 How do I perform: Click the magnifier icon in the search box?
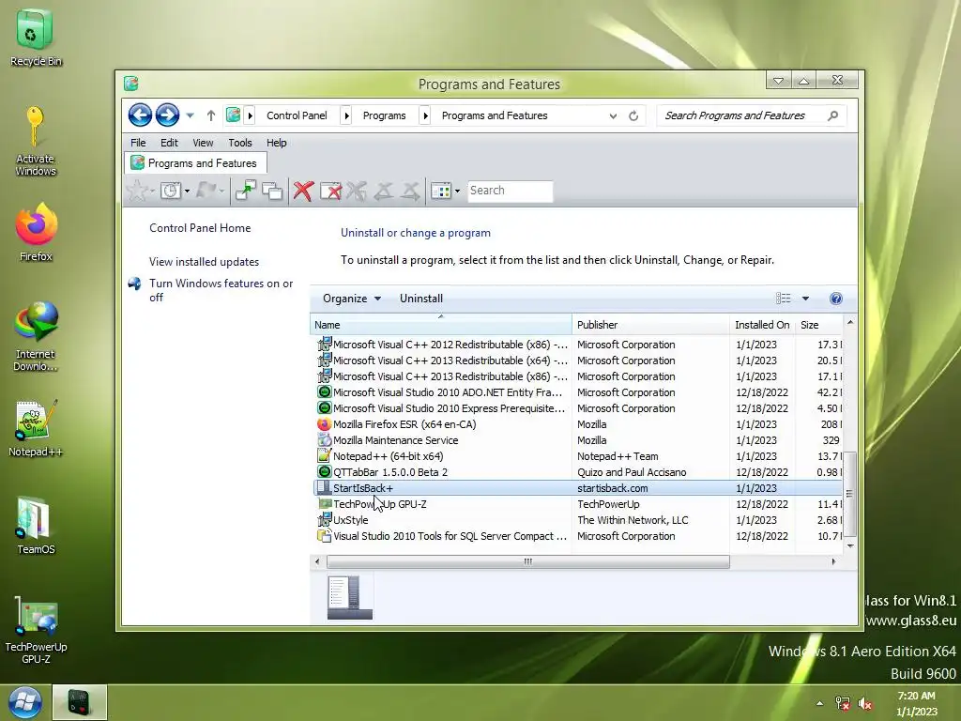pos(833,115)
